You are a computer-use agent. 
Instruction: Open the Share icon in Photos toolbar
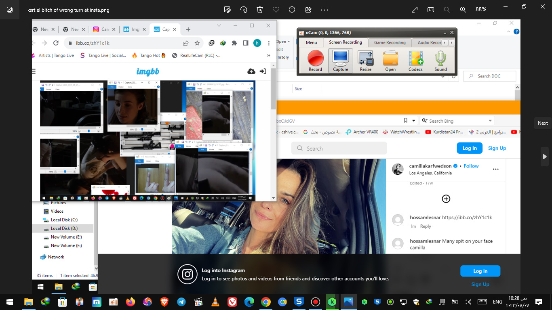308,10
